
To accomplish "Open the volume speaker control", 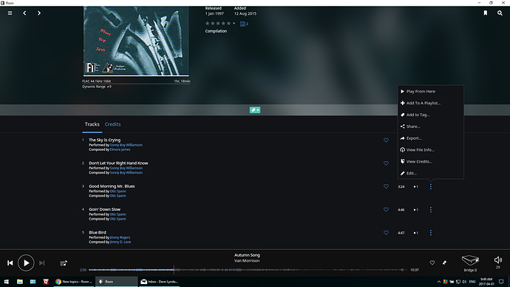I will click(x=498, y=260).
